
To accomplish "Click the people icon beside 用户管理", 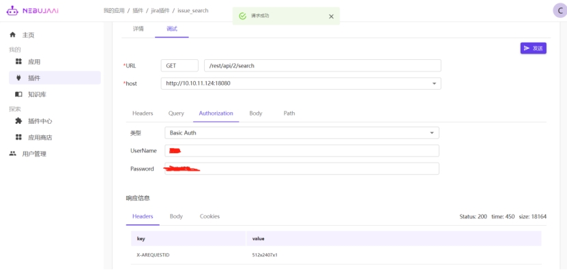I will point(13,154).
